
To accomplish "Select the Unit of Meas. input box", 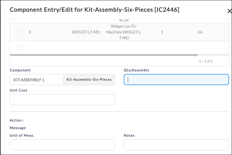I will tap(62, 145).
